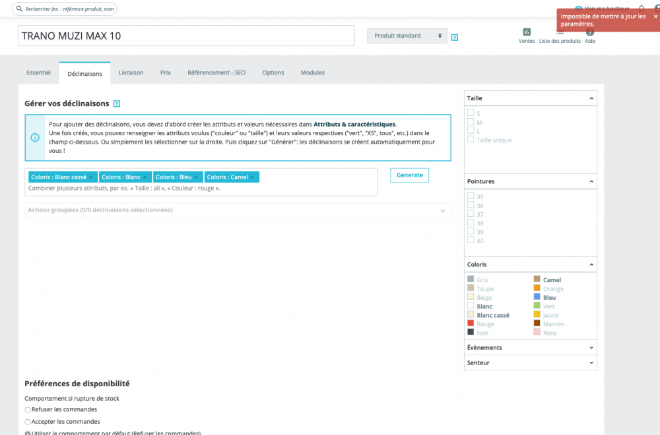
Task: Open the Ventes statistics icon
Action: tap(527, 32)
